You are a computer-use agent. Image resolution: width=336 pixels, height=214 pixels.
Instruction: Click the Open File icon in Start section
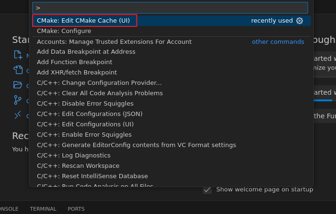pyautogui.click(x=18, y=70)
